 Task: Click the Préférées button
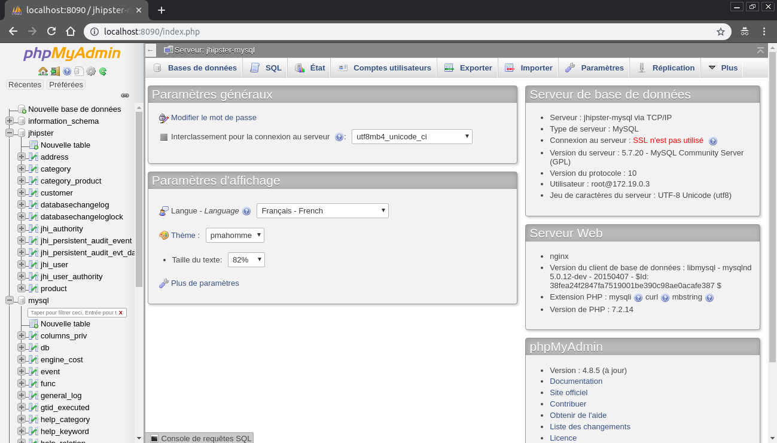click(66, 85)
